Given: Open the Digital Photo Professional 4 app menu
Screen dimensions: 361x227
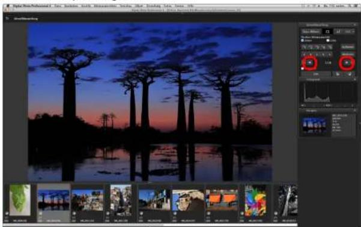Looking at the screenshot, I should pyautogui.click(x=32, y=6).
